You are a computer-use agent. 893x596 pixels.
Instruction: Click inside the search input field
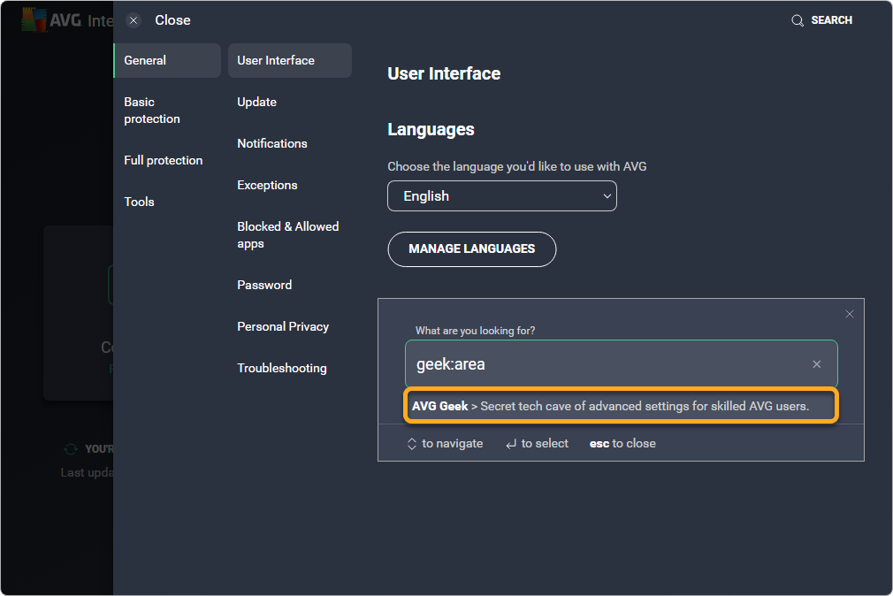(601, 364)
